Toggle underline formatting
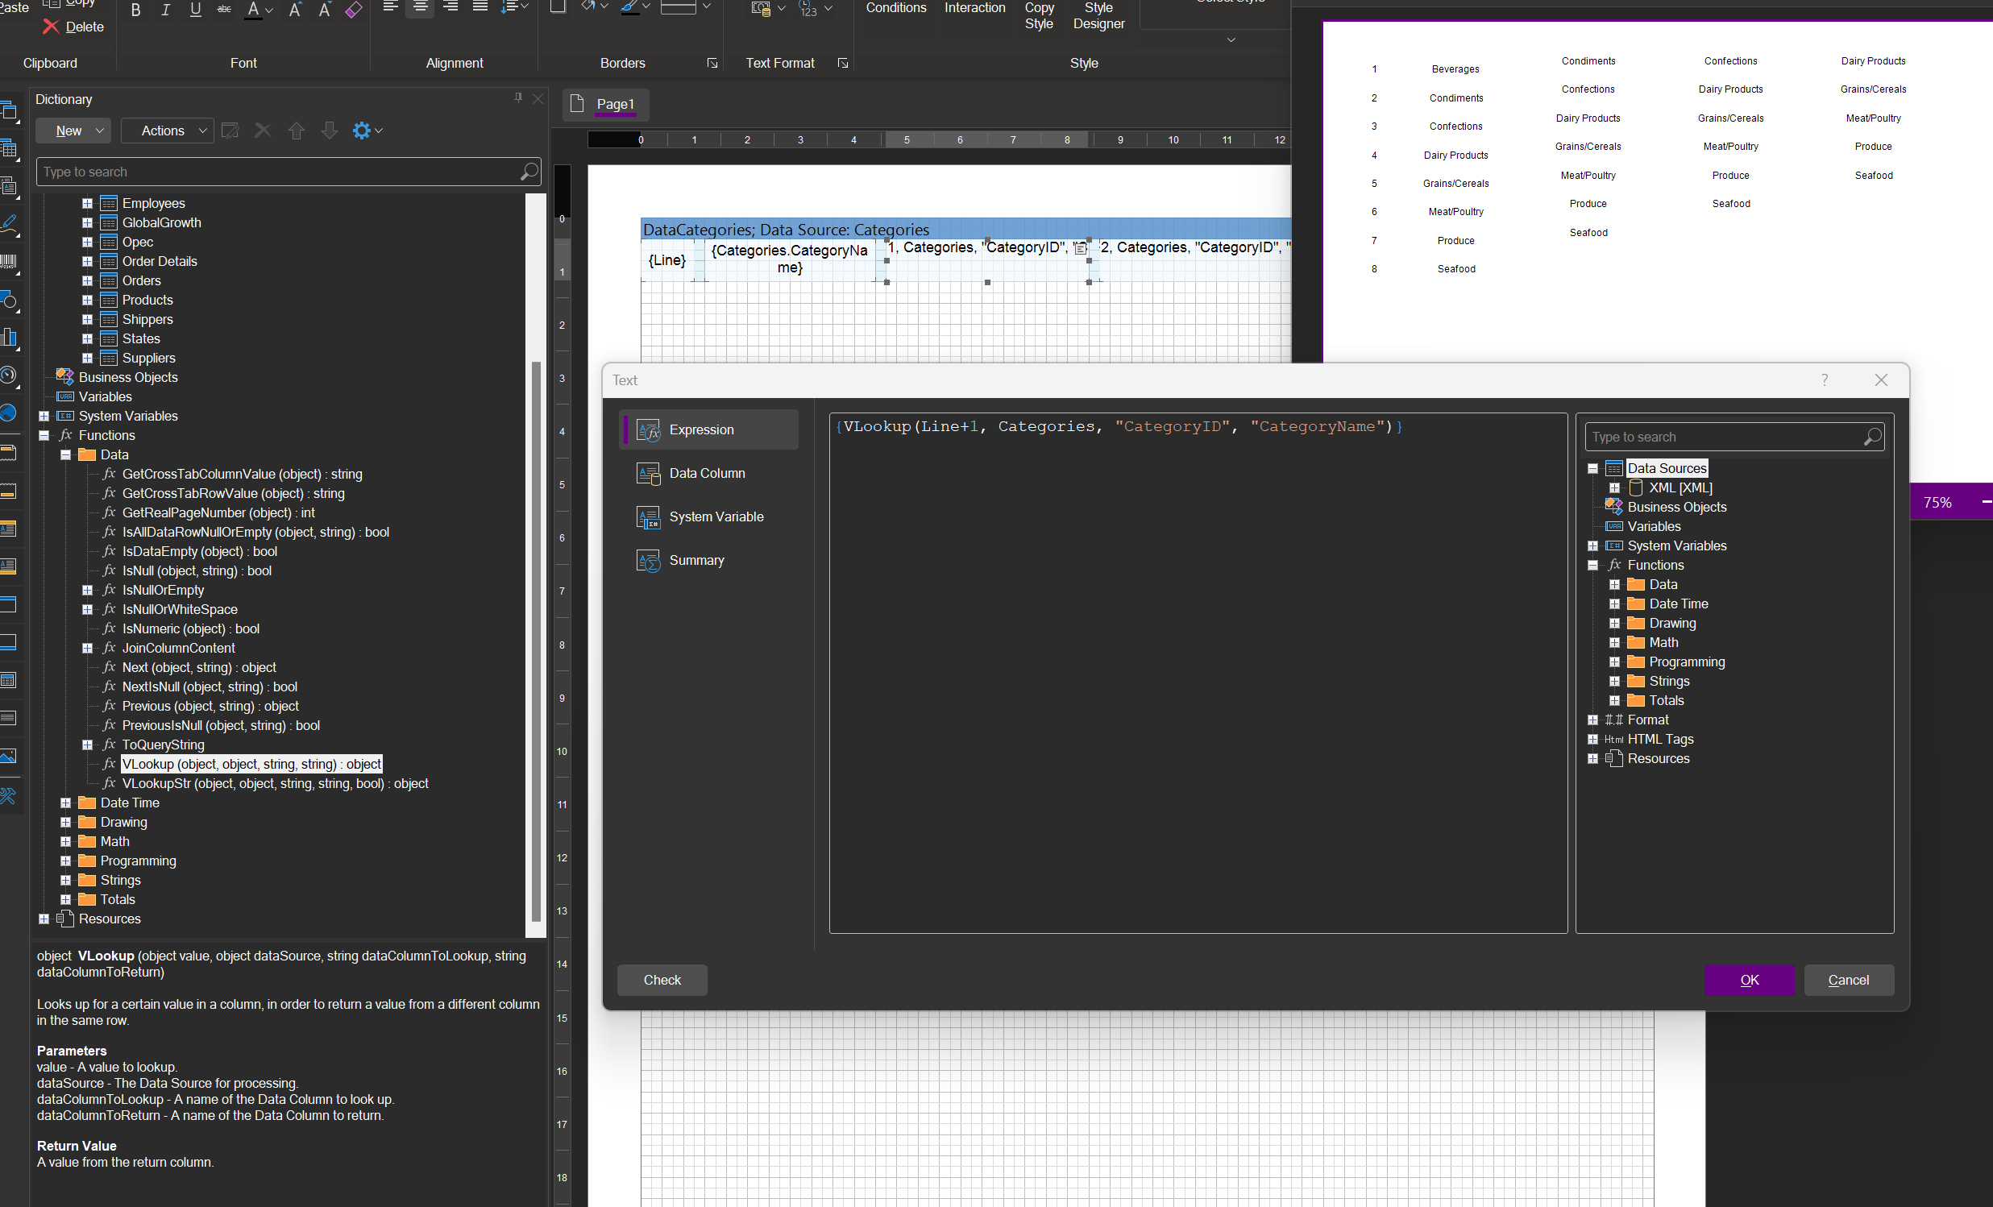The width and height of the screenshot is (1993, 1207). coord(196,10)
